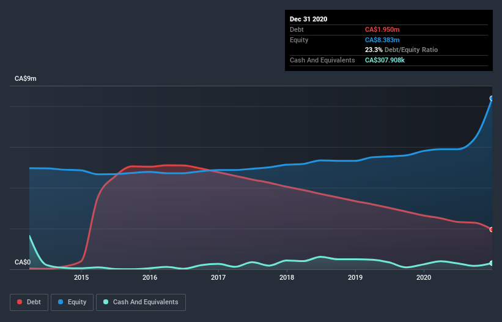The width and height of the screenshot is (502, 322).
Task: Toggle Cash And Equivalents legend button
Action: [141, 302]
